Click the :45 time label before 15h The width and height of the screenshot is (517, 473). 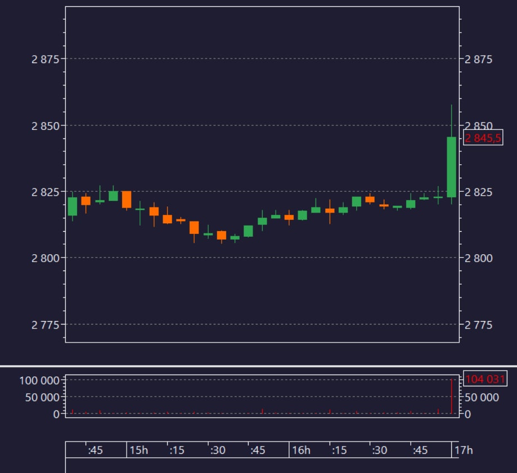tap(95, 450)
